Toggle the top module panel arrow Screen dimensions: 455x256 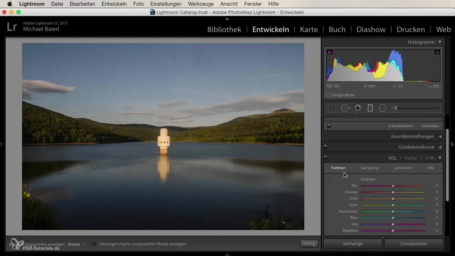coord(227,18)
